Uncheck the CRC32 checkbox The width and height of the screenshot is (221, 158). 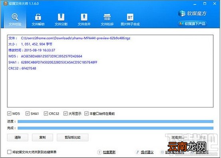(46, 113)
